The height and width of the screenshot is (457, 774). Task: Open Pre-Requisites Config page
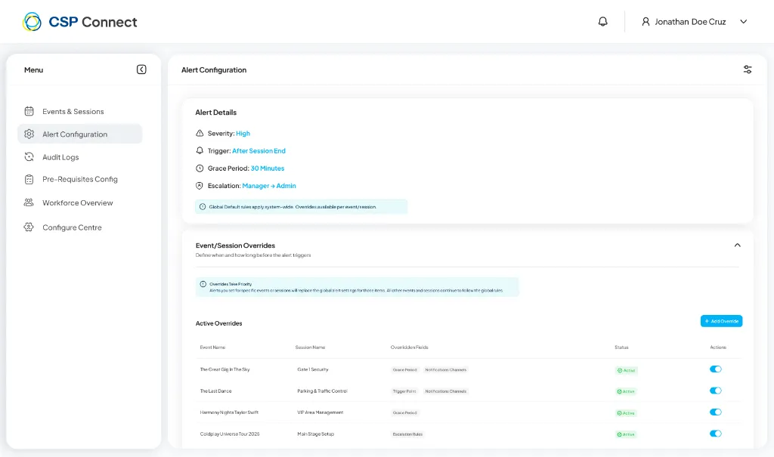(x=80, y=179)
